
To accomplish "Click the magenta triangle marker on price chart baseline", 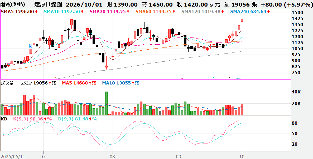I will (182, 78).
